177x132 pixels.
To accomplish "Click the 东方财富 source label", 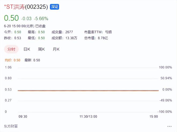I will pos(11,126).
